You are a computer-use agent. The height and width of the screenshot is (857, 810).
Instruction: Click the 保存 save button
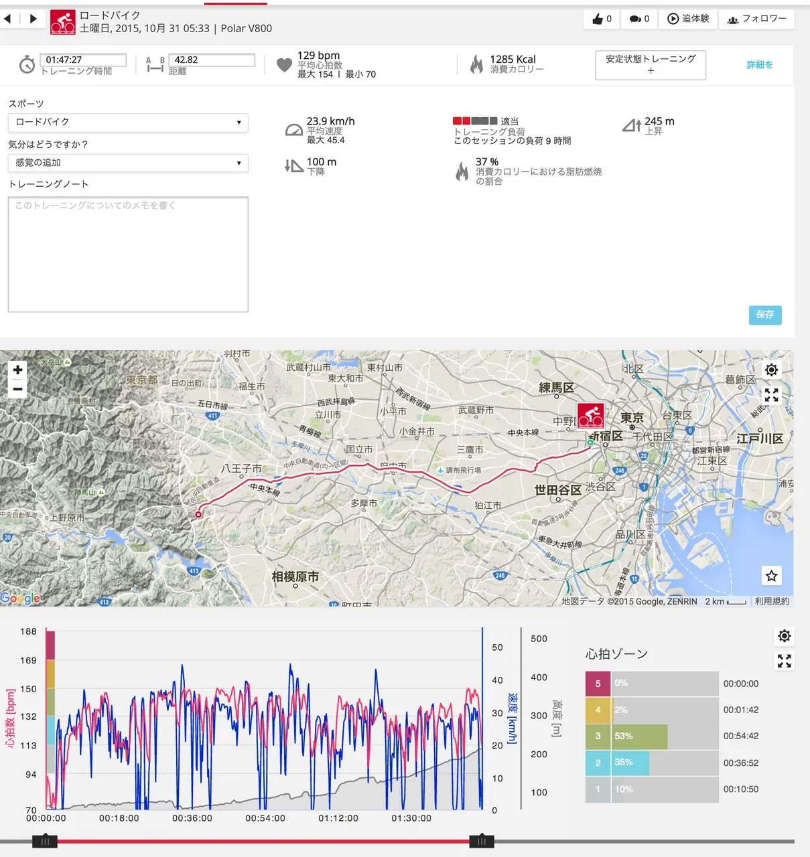click(x=764, y=315)
